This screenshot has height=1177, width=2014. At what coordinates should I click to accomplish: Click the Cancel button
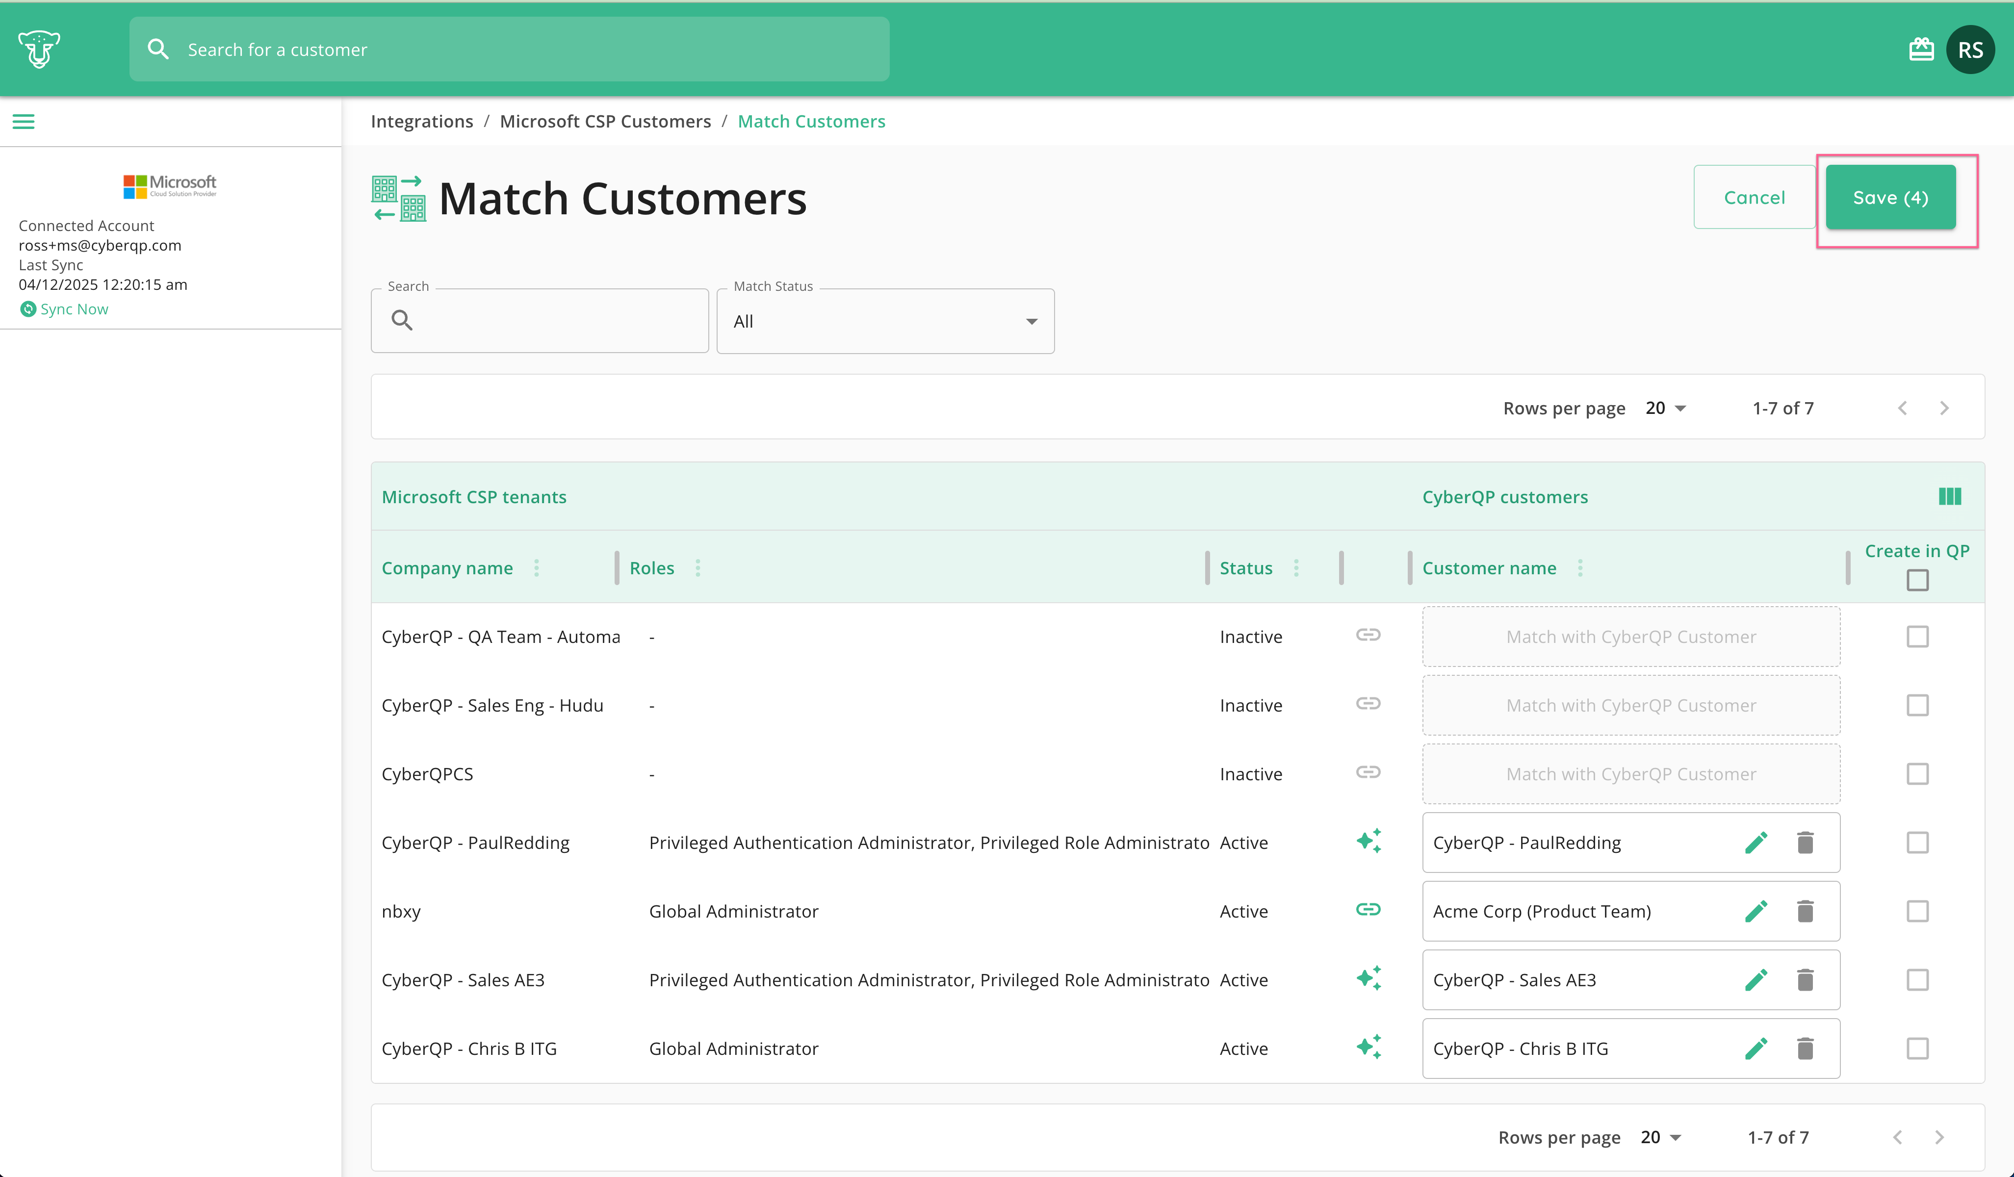point(1754,197)
